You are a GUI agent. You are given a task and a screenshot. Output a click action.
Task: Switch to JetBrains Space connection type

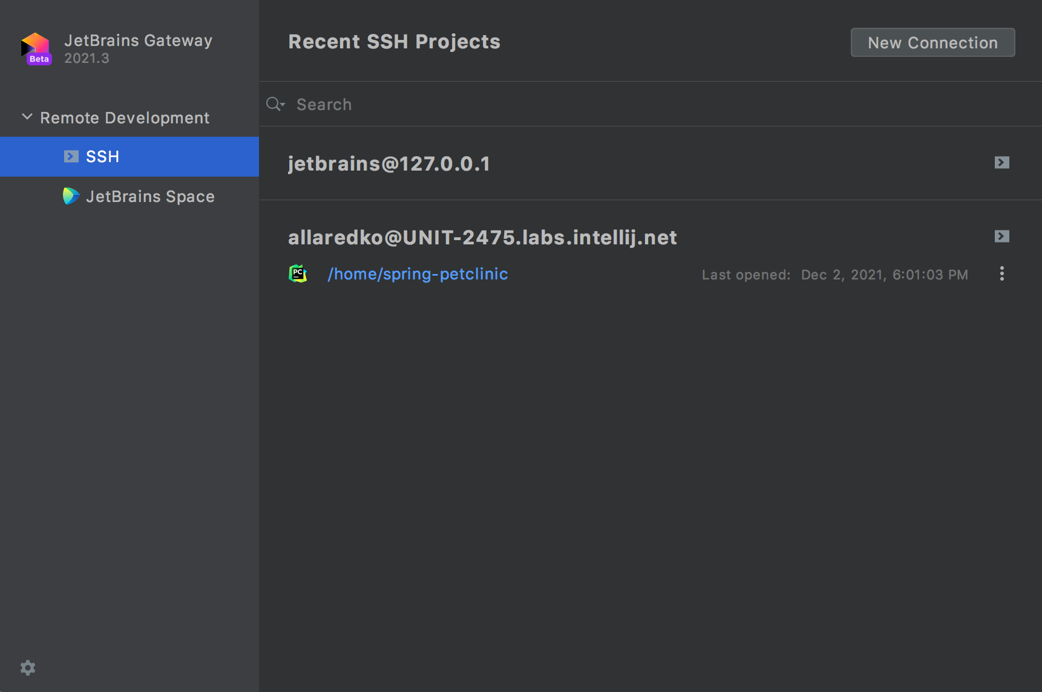(149, 197)
